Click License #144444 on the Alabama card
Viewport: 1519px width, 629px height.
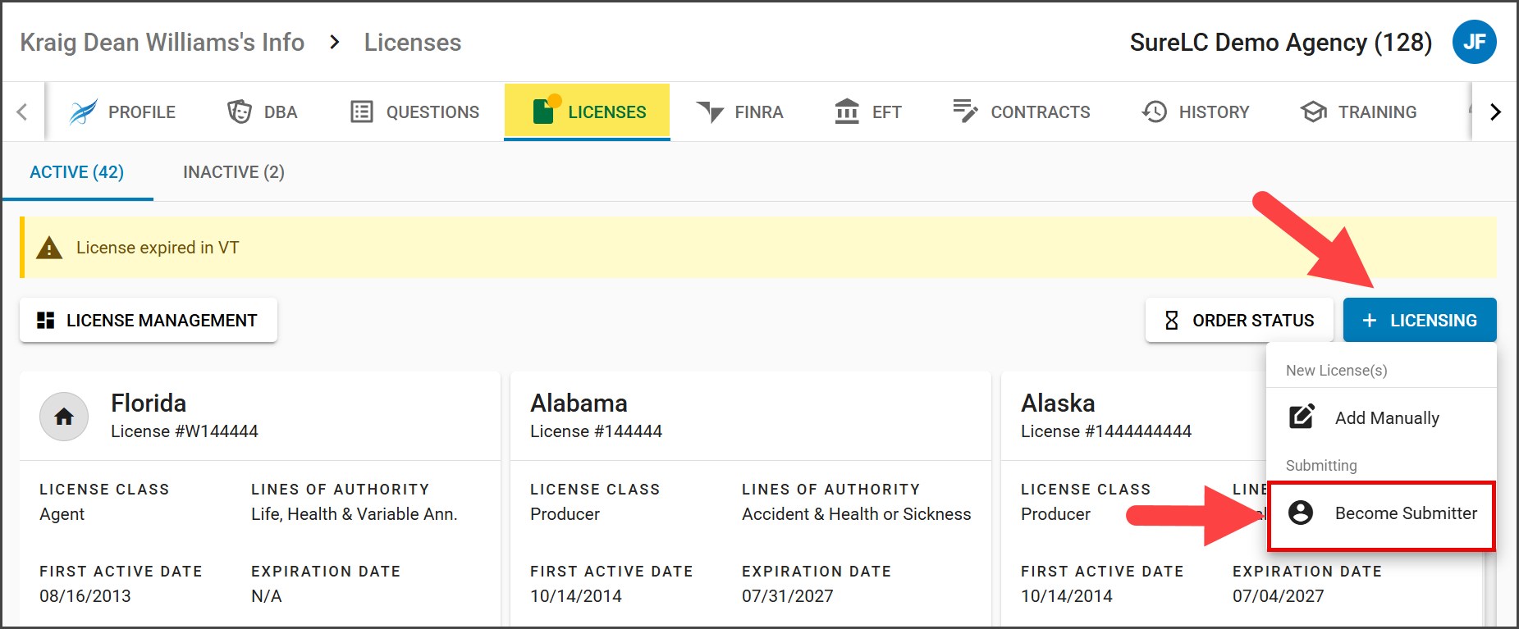[x=596, y=431]
